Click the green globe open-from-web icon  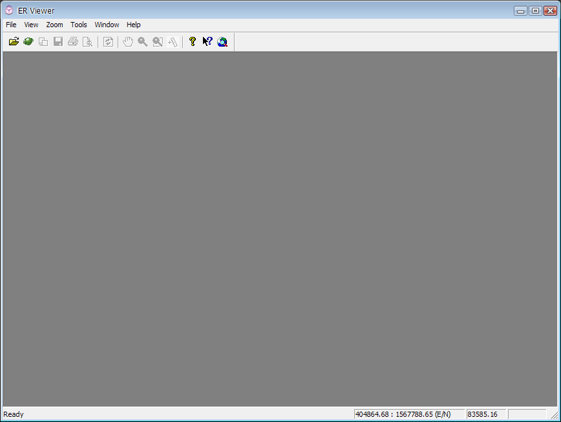[28, 41]
